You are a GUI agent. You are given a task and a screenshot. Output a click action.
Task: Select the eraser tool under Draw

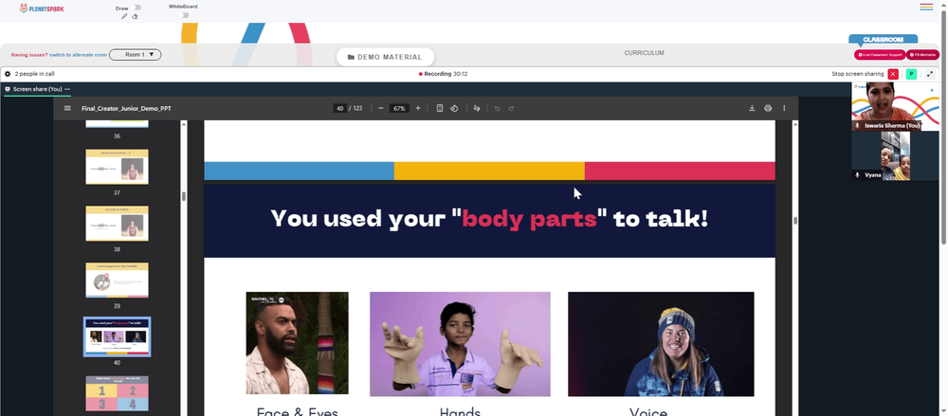coord(135,16)
